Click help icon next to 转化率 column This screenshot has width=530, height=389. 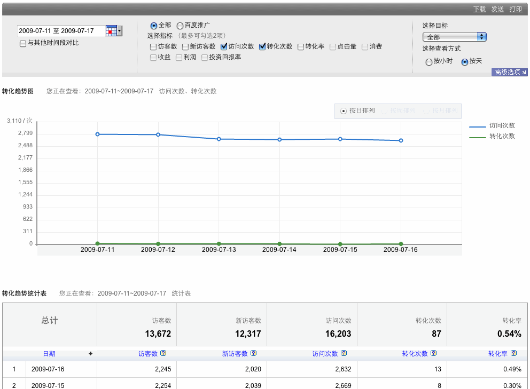point(514,353)
